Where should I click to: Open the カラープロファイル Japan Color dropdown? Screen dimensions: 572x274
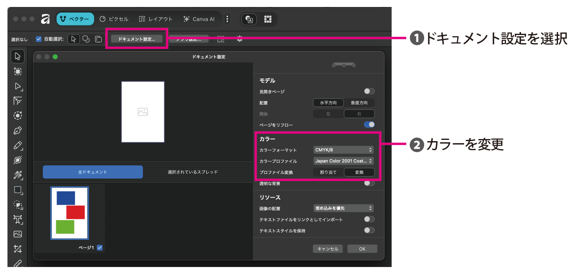pos(343,161)
